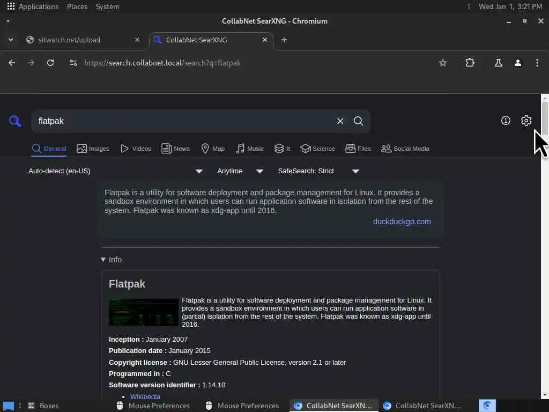Viewport: 549px width, 412px height.
Task: Open the tab search dropdown arrow
Action: tap(11, 40)
